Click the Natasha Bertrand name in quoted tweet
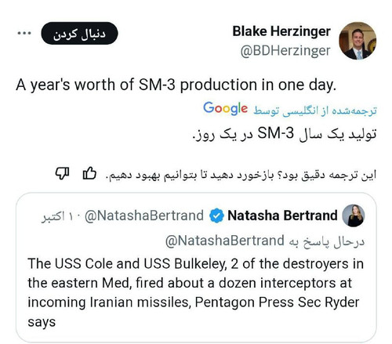The width and height of the screenshot is (392, 344). tap(282, 215)
